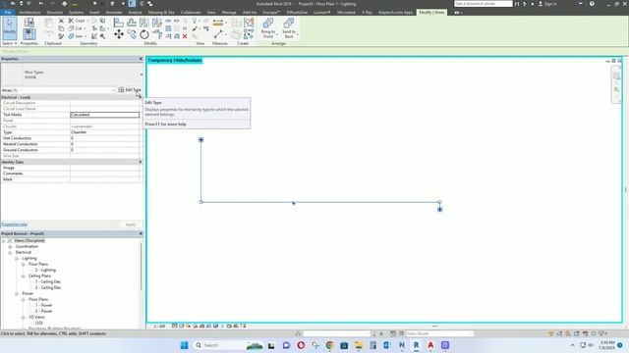Click the search box in title bar
The height and width of the screenshot is (353, 629).
tap(483, 4)
